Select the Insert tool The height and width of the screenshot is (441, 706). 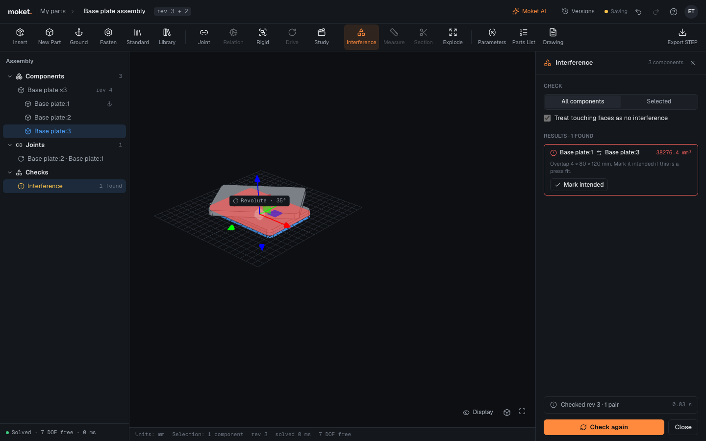click(20, 37)
